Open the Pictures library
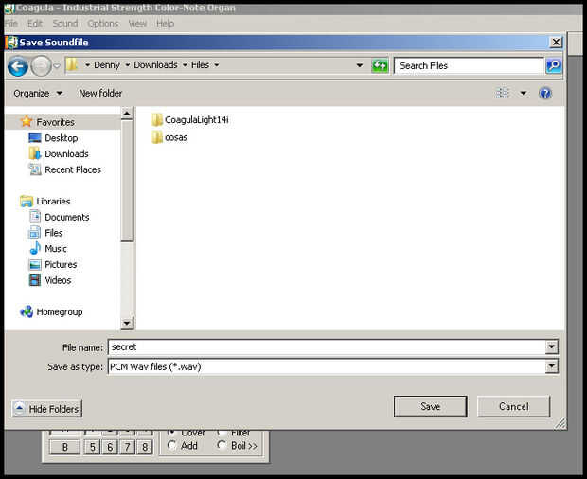The height and width of the screenshot is (479, 587). pos(53,264)
